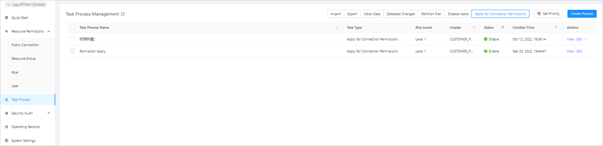Click Sep 20, 2022, 19:44:47 cell
This screenshot has width=603, height=146.
529,51
